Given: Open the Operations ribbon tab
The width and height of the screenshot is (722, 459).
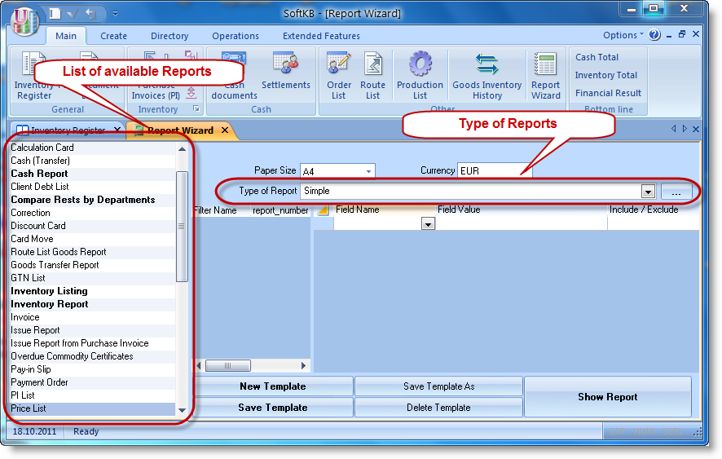Looking at the screenshot, I should [236, 36].
